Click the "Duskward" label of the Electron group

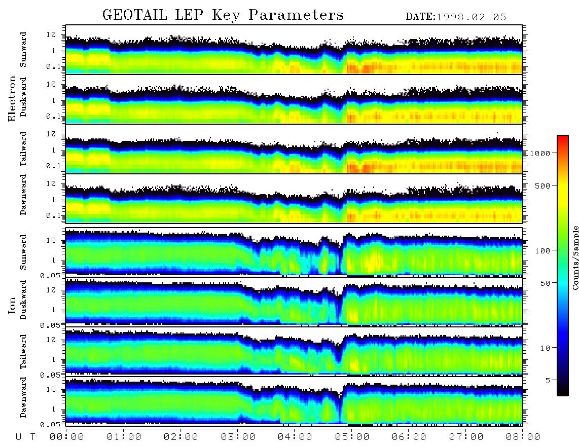click(23, 97)
